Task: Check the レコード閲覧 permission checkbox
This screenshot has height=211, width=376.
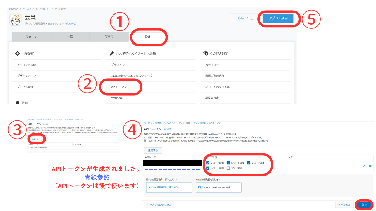Action: coord(208,163)
